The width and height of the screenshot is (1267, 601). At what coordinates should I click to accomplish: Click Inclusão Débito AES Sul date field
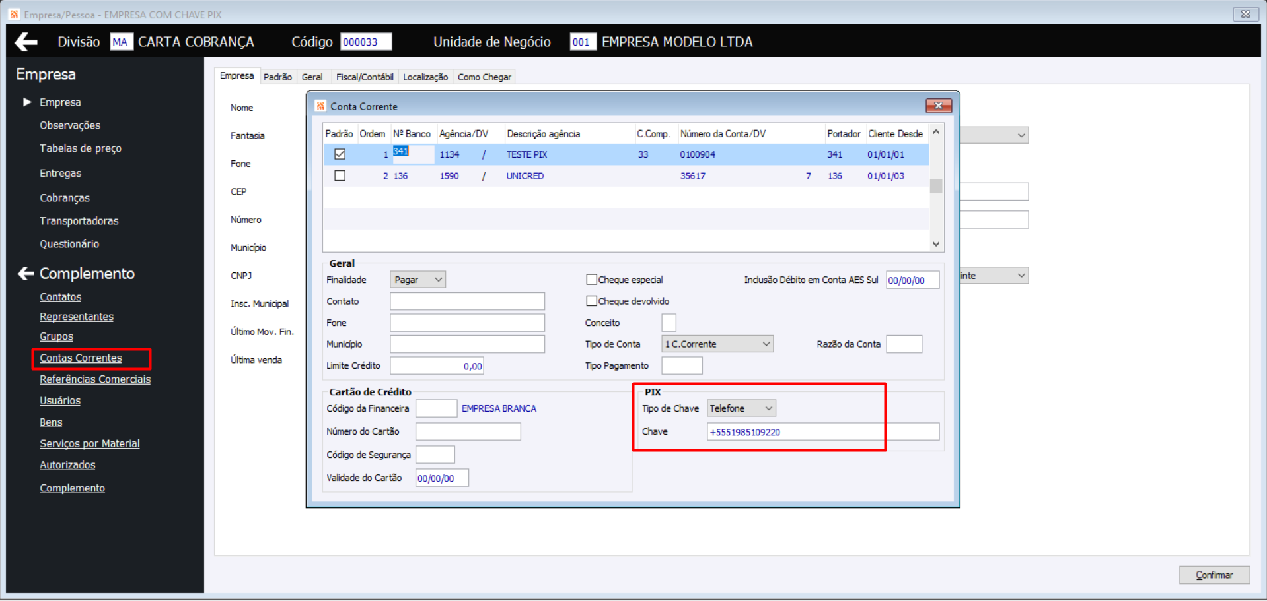[912, 280]
